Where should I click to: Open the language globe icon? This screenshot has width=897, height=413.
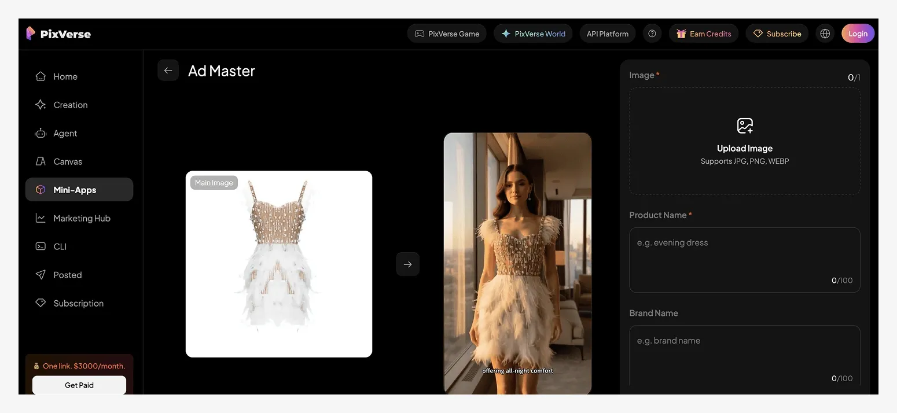[825, 34]
